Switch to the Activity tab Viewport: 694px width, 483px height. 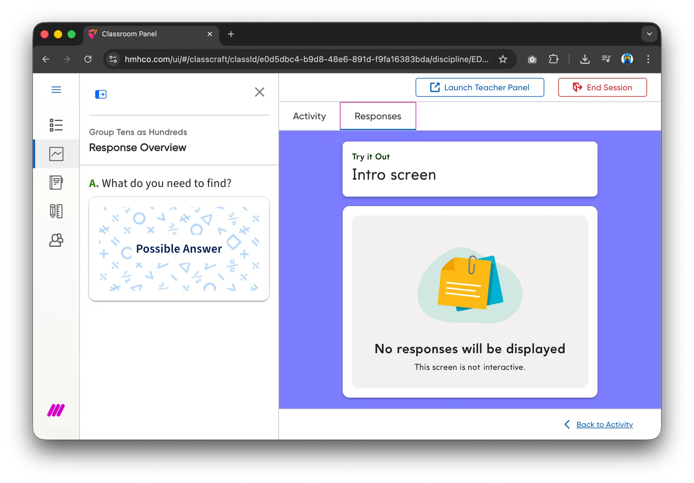[x=309, y=116]
